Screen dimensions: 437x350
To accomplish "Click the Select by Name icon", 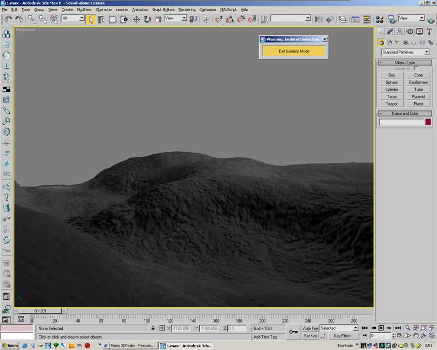I will click(102, 19).
